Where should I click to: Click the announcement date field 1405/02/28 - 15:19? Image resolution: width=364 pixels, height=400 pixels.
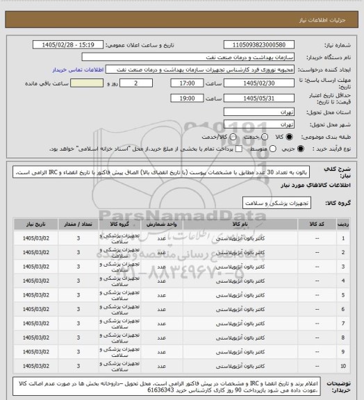coord(68,45)
